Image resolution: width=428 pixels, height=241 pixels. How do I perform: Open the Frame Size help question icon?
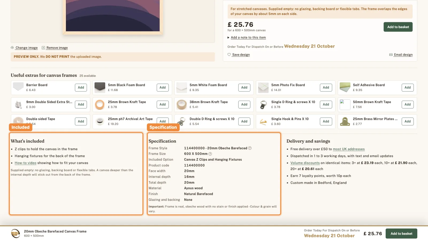coord(210,154)
